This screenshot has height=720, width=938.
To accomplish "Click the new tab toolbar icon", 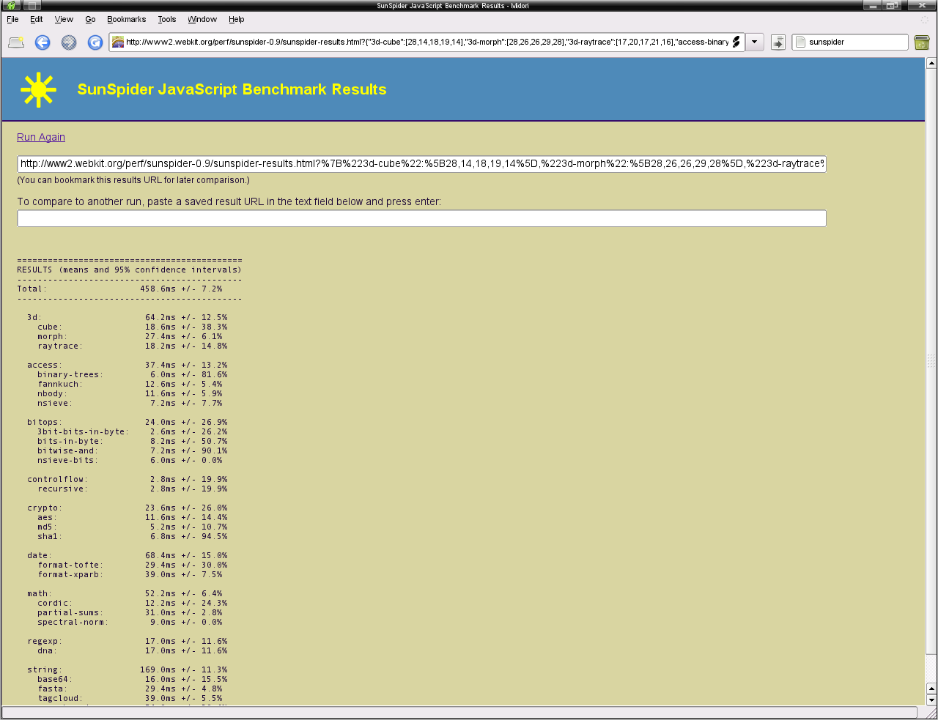I will (x=16, y=42).
